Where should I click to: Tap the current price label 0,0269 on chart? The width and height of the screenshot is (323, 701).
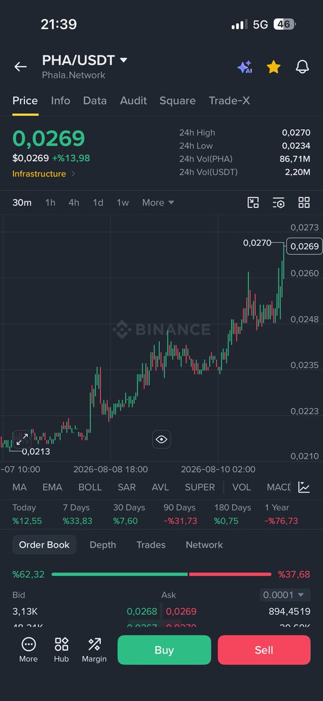coord(304,247)
